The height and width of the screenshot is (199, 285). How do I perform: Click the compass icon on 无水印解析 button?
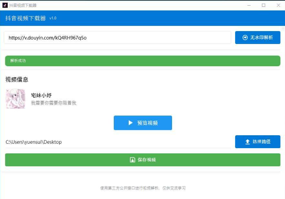tap(245, 38)
